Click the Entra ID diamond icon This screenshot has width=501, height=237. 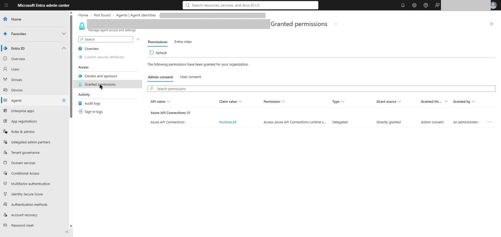[5, 48]
